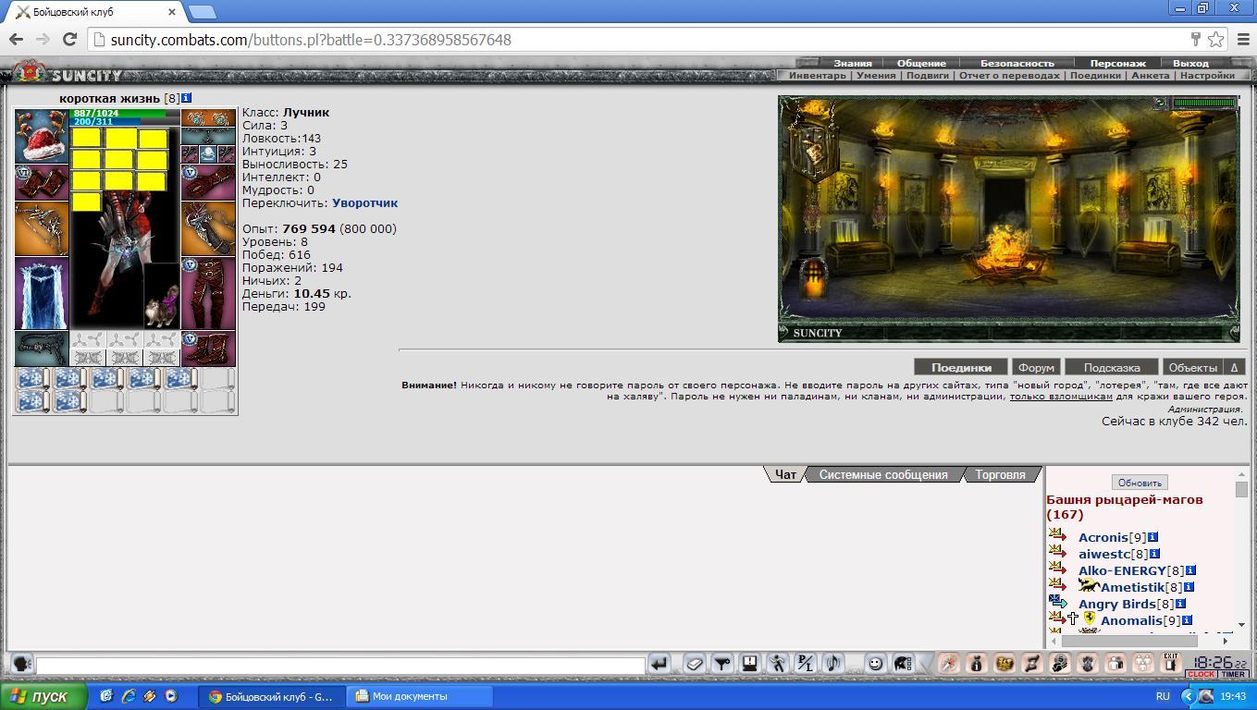
Task: Click the info icon next to Anomalis
Action: coord(1187,620)
